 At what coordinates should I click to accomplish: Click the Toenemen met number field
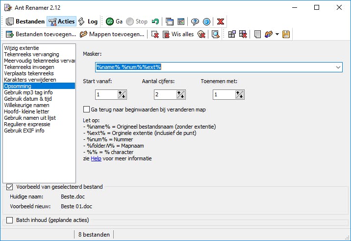click(224, 95)
